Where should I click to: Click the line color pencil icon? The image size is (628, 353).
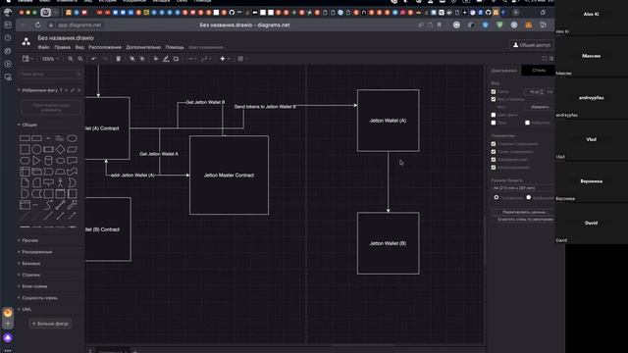coord(166,59)
